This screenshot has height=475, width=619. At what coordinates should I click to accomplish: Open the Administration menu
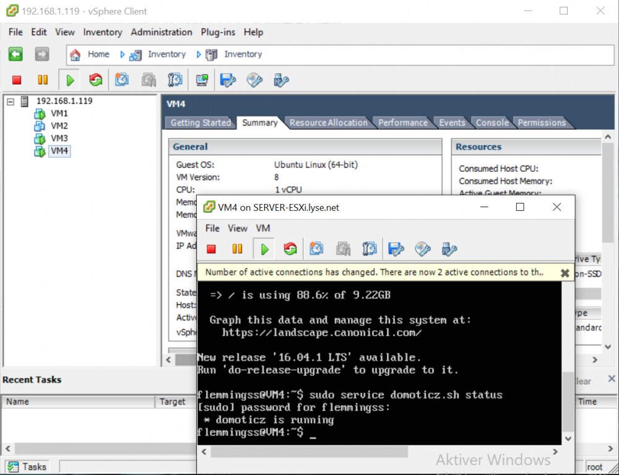pos(161,32)
